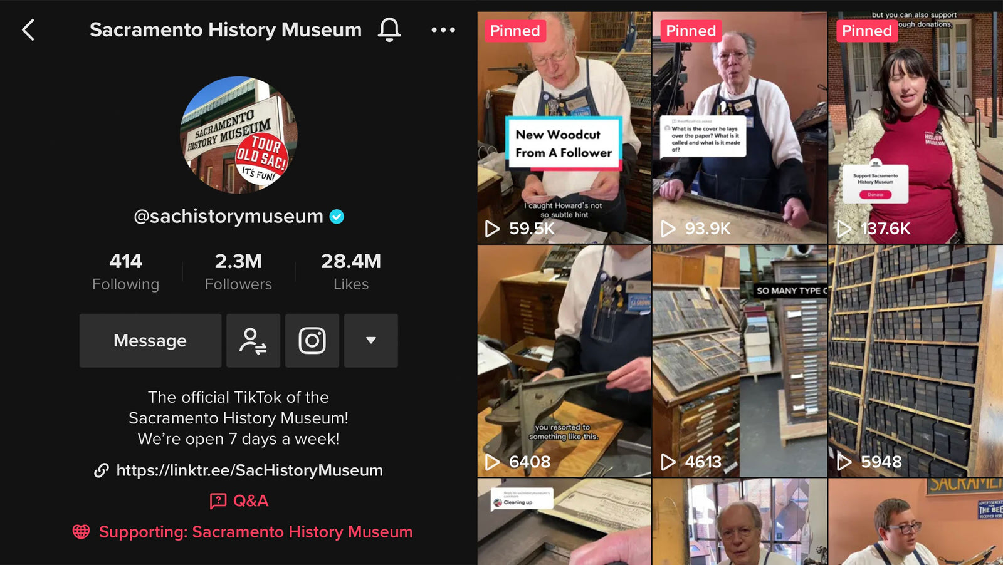Open the three-dot more options menu
1003x565 pixels.
[443, 29]
